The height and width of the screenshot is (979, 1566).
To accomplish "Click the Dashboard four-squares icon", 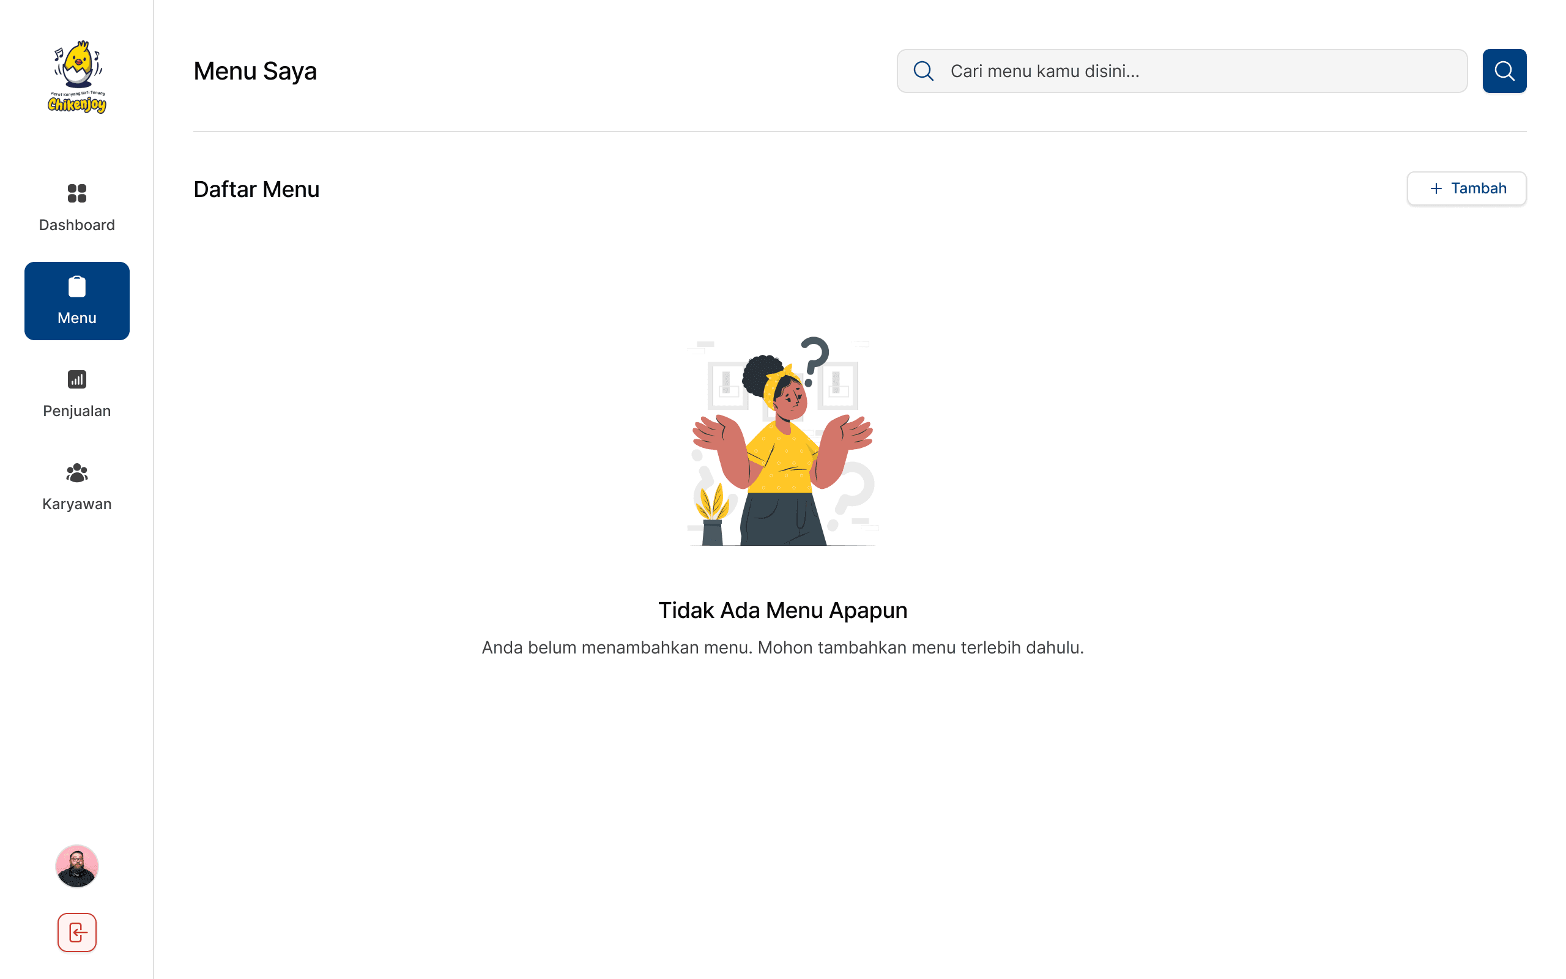I will coord(77,193).
